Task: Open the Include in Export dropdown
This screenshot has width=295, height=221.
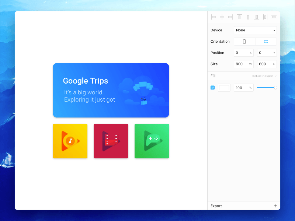Action: (x=265, y=76)
